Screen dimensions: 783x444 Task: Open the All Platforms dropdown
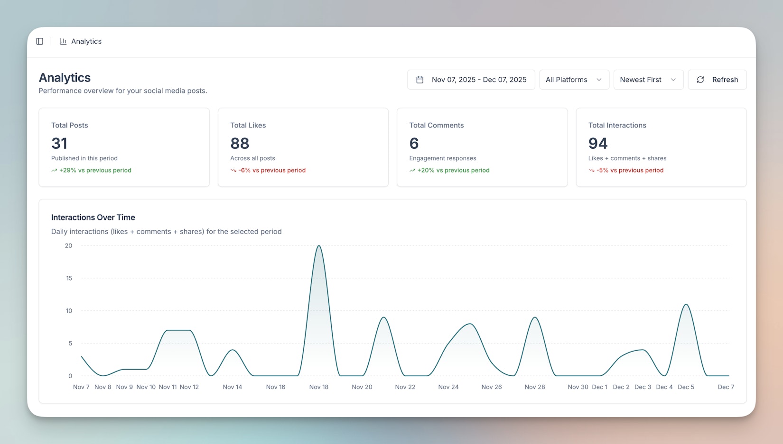574,80
